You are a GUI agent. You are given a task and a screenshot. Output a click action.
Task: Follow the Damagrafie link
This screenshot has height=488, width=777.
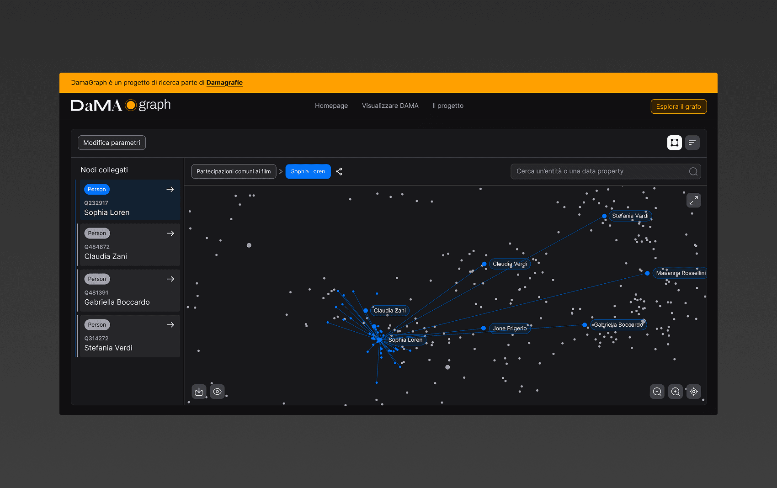(224, 83)
